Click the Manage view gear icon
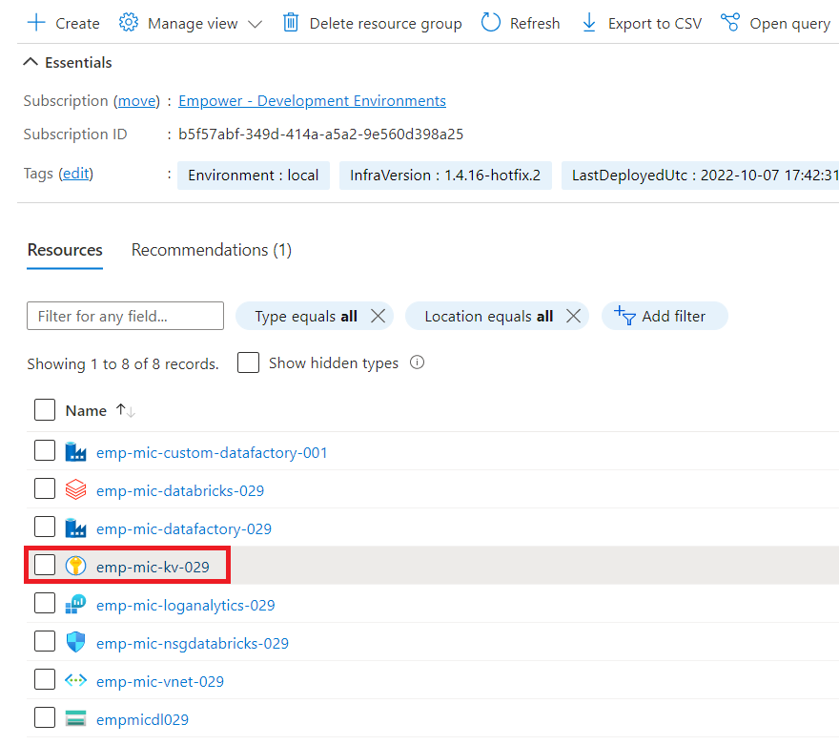Screen dimensions: 839x745 [x=129, y=23]
